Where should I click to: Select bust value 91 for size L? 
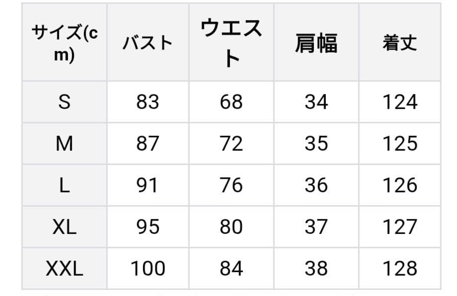tap(148, 185)
